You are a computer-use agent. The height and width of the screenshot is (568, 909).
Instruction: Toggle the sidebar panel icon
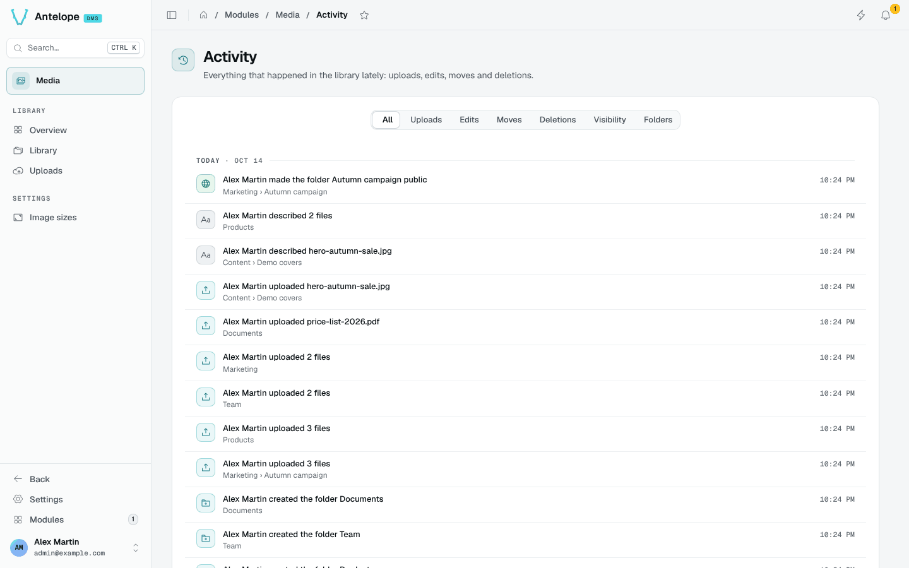tap(172, 15)
